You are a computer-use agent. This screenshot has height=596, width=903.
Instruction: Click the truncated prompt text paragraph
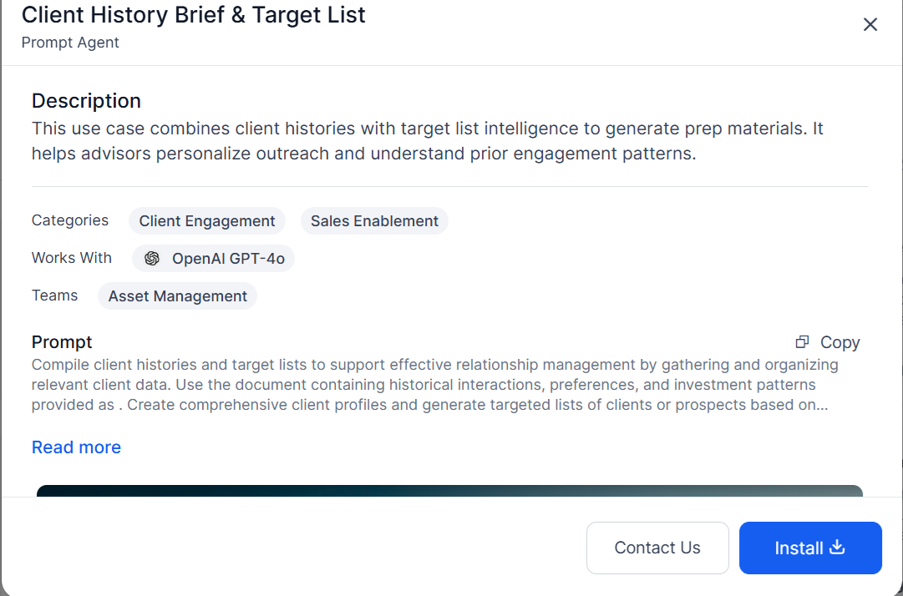pyautogui.click(x=434, y=385)
